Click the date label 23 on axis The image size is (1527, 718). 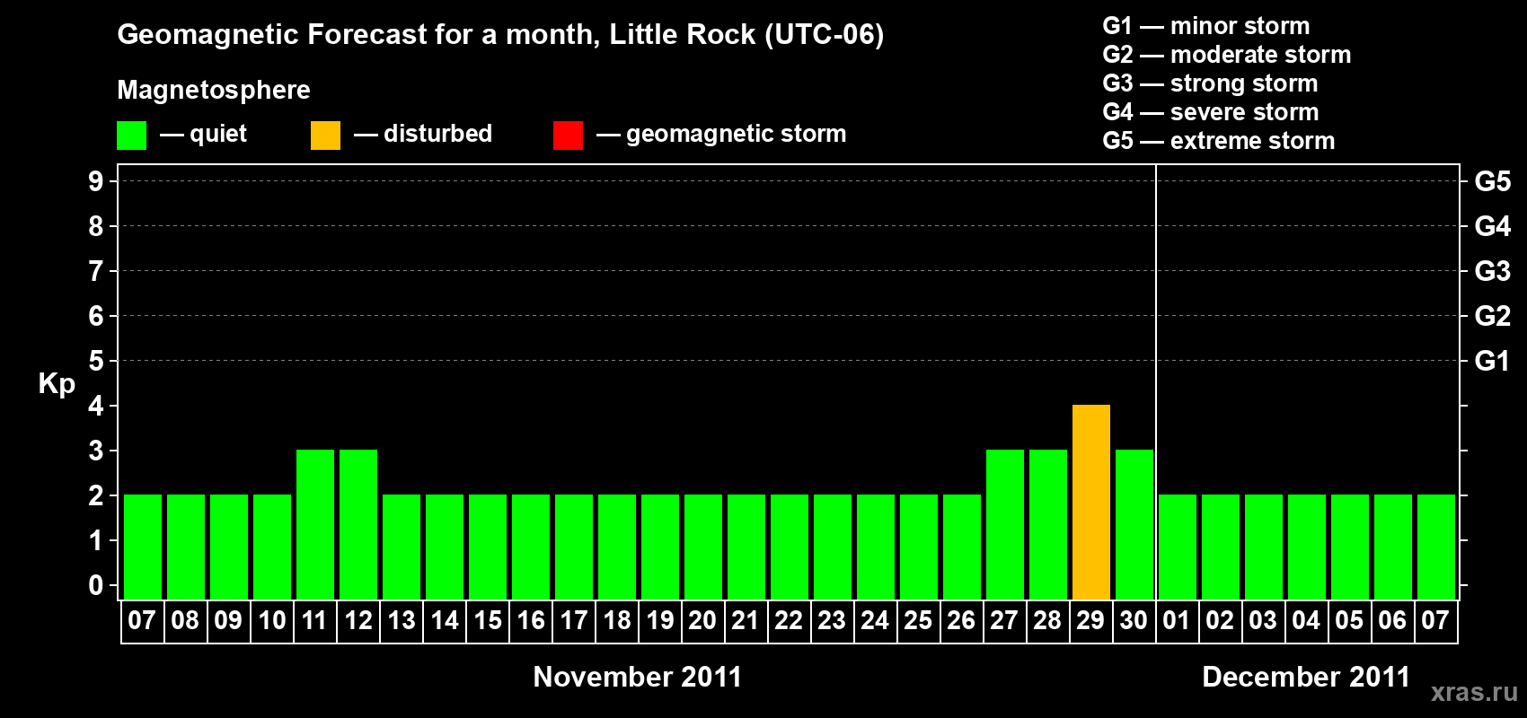pyautogui.click(x=832, y=621)
